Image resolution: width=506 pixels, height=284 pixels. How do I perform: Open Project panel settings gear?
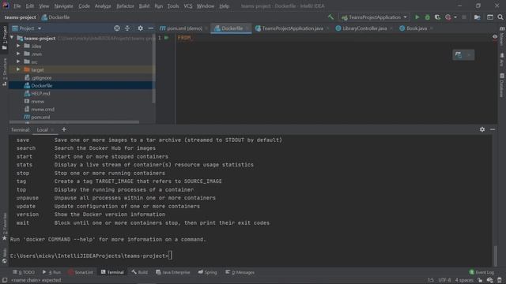(x=141, y=28)
